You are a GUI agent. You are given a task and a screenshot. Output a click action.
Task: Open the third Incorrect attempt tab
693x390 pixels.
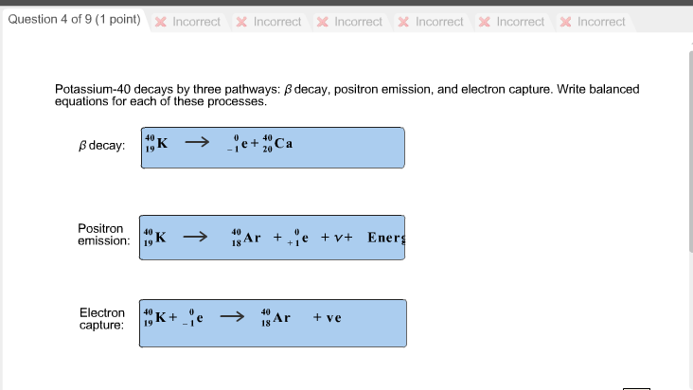pyautogui.click(x=349, y=22)
